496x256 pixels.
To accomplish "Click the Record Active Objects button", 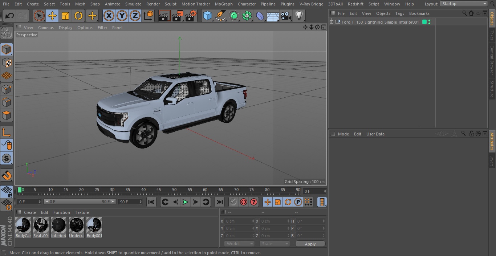I will (233, 202).
